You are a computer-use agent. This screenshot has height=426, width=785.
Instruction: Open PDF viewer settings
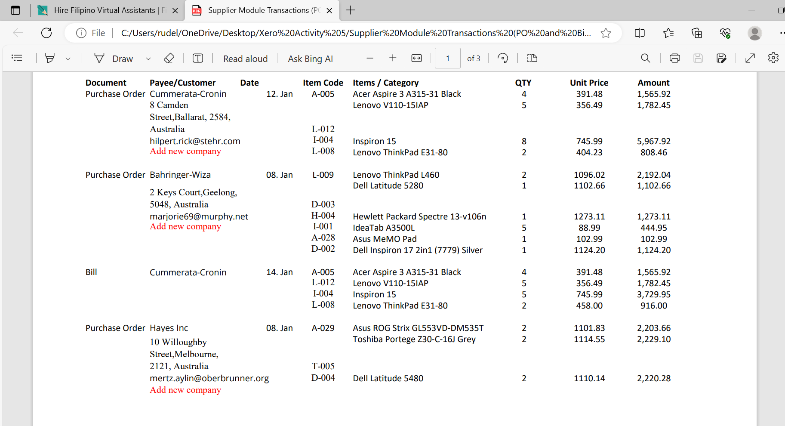773,58
